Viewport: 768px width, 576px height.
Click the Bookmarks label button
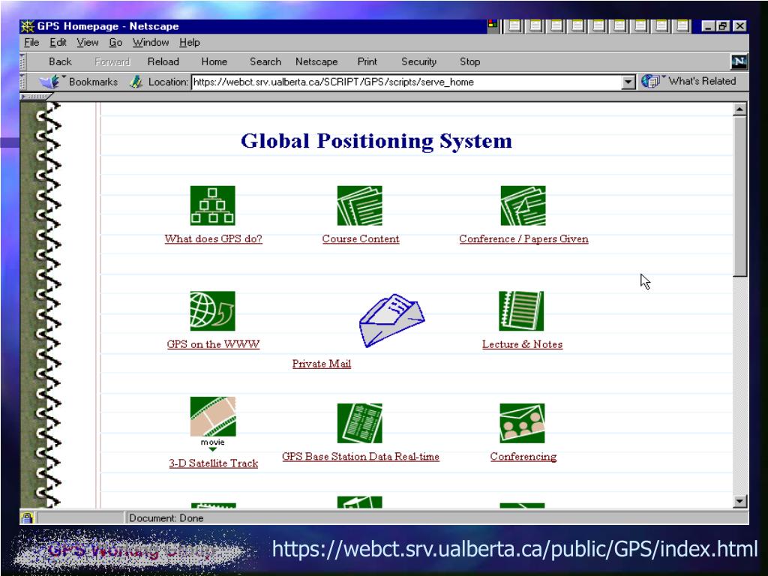click(93, 82)
